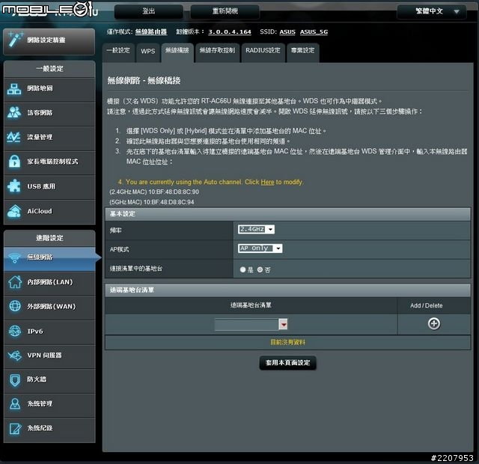Image resolution: width=479 pixels, height=464 pixels.
Task: Click the 訪客網路 guest network icon
Action: [14, 113]
